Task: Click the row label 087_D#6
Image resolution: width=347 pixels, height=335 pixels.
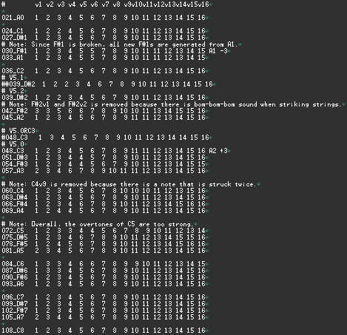Action: pos(15,271)
